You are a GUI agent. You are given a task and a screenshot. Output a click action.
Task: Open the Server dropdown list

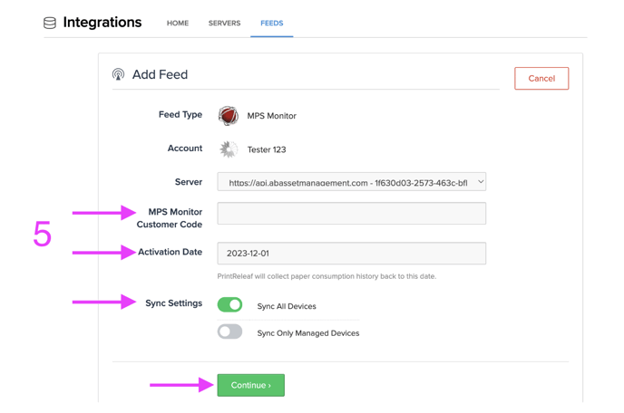pos(351,182)
